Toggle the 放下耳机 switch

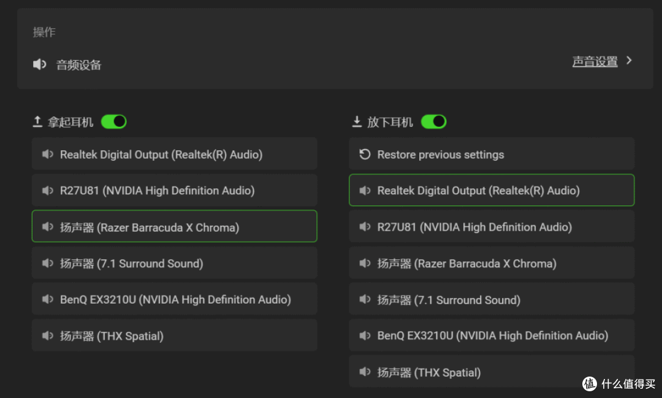[433, 121]
